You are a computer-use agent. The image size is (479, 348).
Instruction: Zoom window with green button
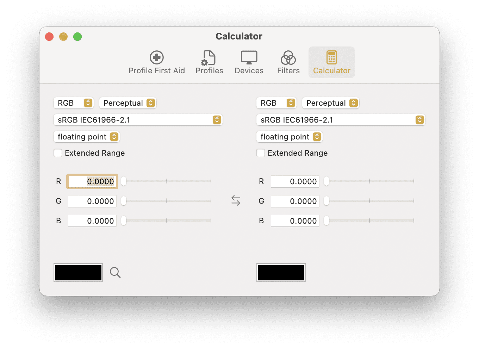coord(77,37)
